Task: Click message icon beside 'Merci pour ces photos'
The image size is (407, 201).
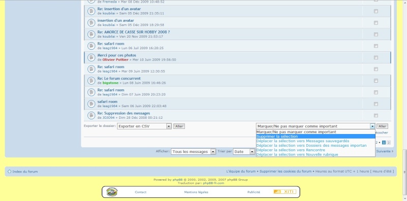Action: 91,57
